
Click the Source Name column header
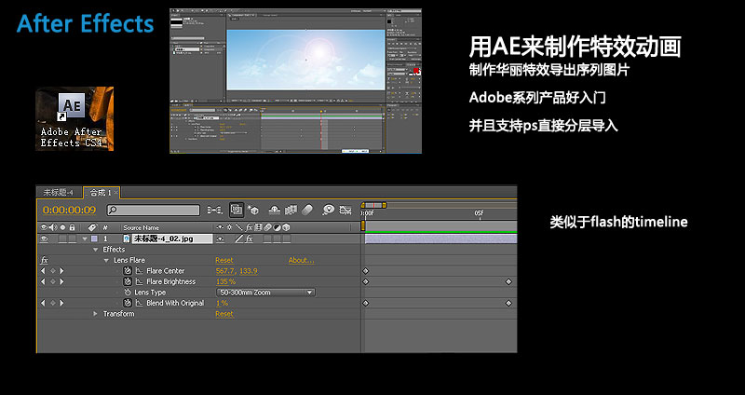click(x=142, y=227)
